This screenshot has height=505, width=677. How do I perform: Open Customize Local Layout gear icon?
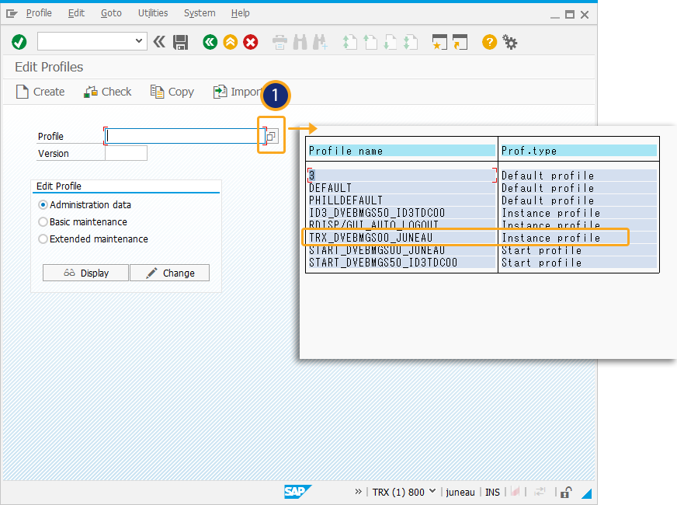(510, 42)
